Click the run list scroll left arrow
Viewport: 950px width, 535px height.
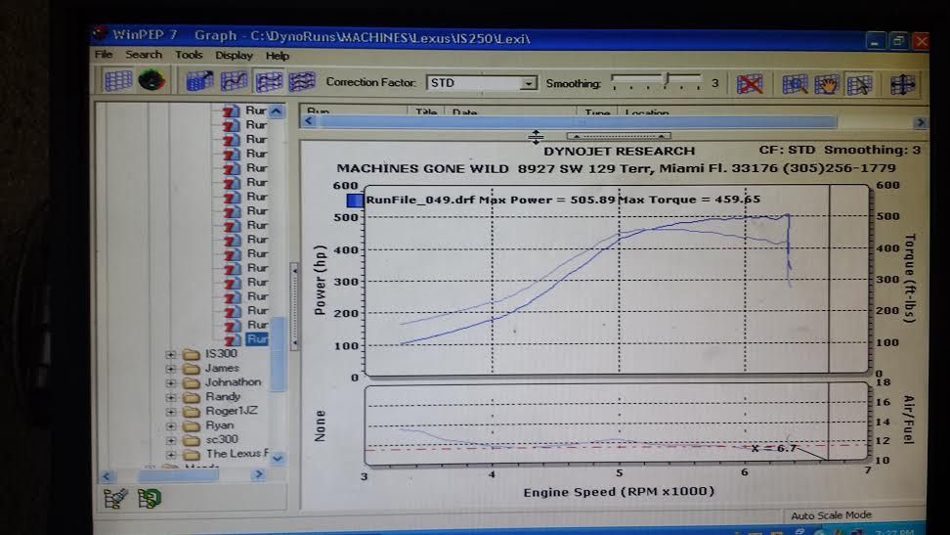click(309, 120)
